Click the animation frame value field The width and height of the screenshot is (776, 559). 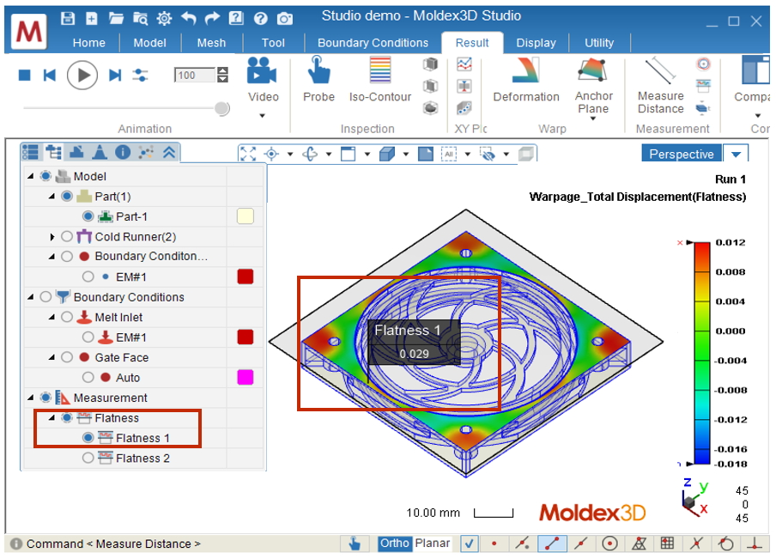coord(195,76)
